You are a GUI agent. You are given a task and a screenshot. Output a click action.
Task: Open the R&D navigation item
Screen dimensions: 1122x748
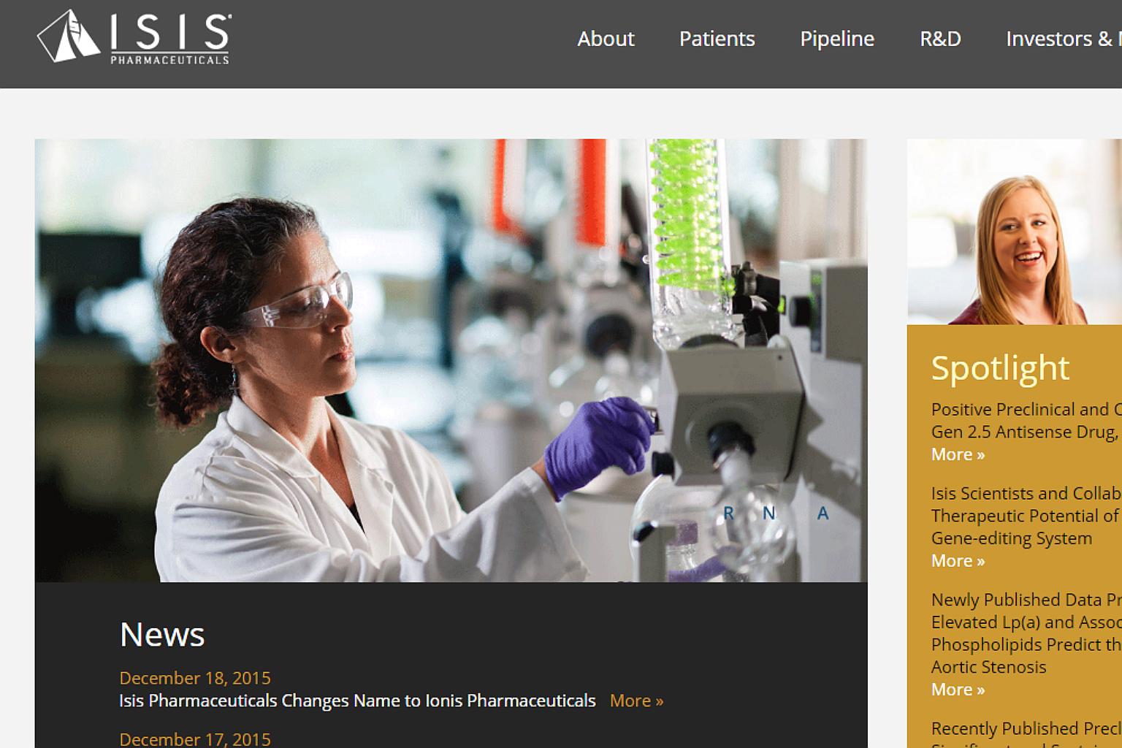coord(940,39)
